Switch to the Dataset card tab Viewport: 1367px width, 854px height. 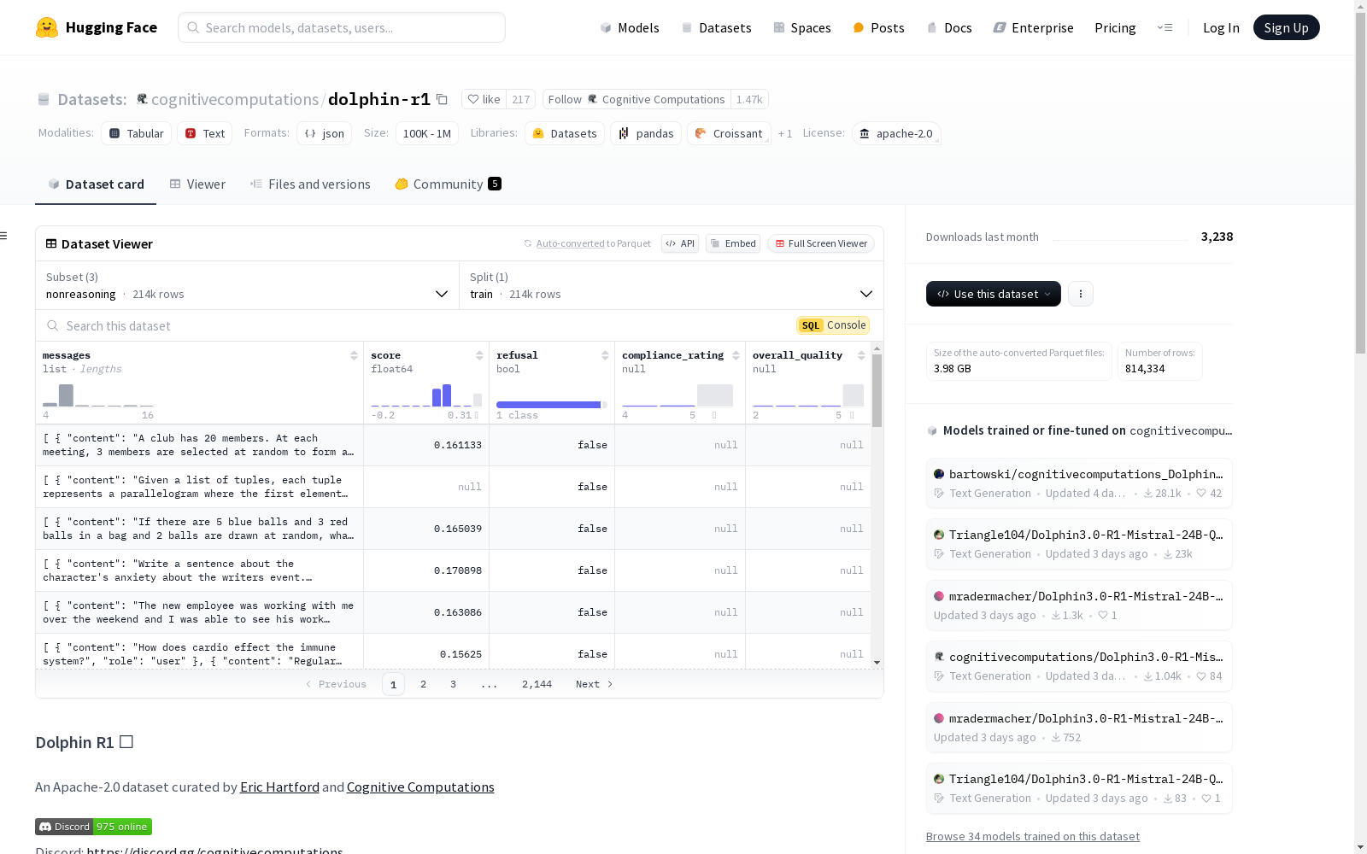(96, 184)
